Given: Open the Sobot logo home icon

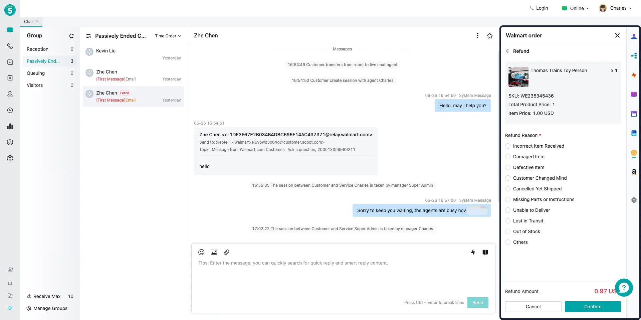Looking at the screenshot, I should 10,10.
